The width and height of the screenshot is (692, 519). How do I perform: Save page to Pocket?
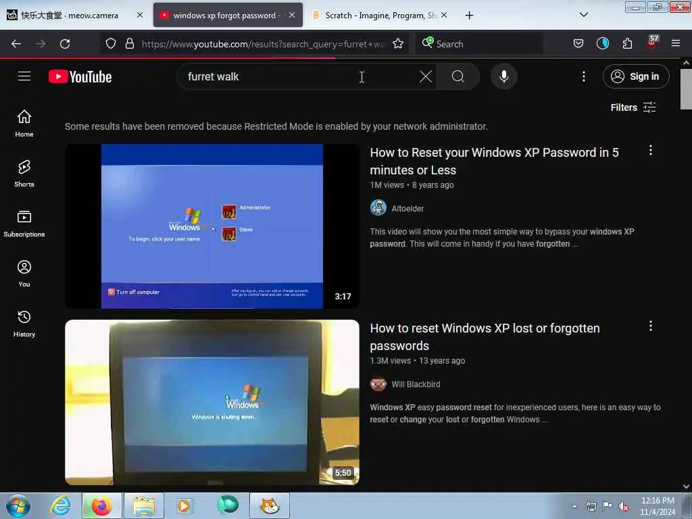pos(578,44)
